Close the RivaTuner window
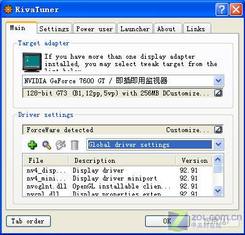This screenshot has width=245, height=235. pos(236,9)
